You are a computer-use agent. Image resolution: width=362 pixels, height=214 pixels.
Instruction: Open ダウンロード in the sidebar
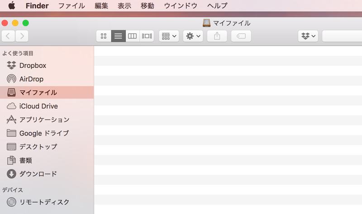pos(47,174)
